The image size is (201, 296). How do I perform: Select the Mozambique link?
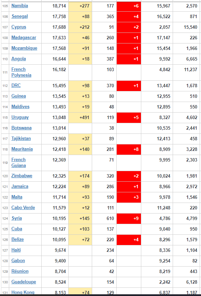pos(24,48)
